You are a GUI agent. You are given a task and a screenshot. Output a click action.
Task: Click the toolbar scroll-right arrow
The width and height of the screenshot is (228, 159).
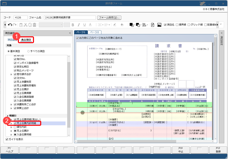[x=217, y=25]
